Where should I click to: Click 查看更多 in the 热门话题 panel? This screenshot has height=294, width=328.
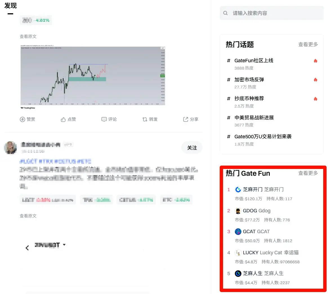pyautogui.click(x=308, y=44)
